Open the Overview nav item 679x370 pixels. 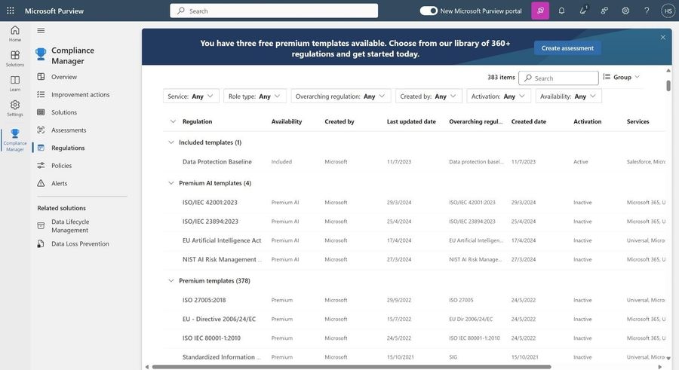tap(63, 77)
